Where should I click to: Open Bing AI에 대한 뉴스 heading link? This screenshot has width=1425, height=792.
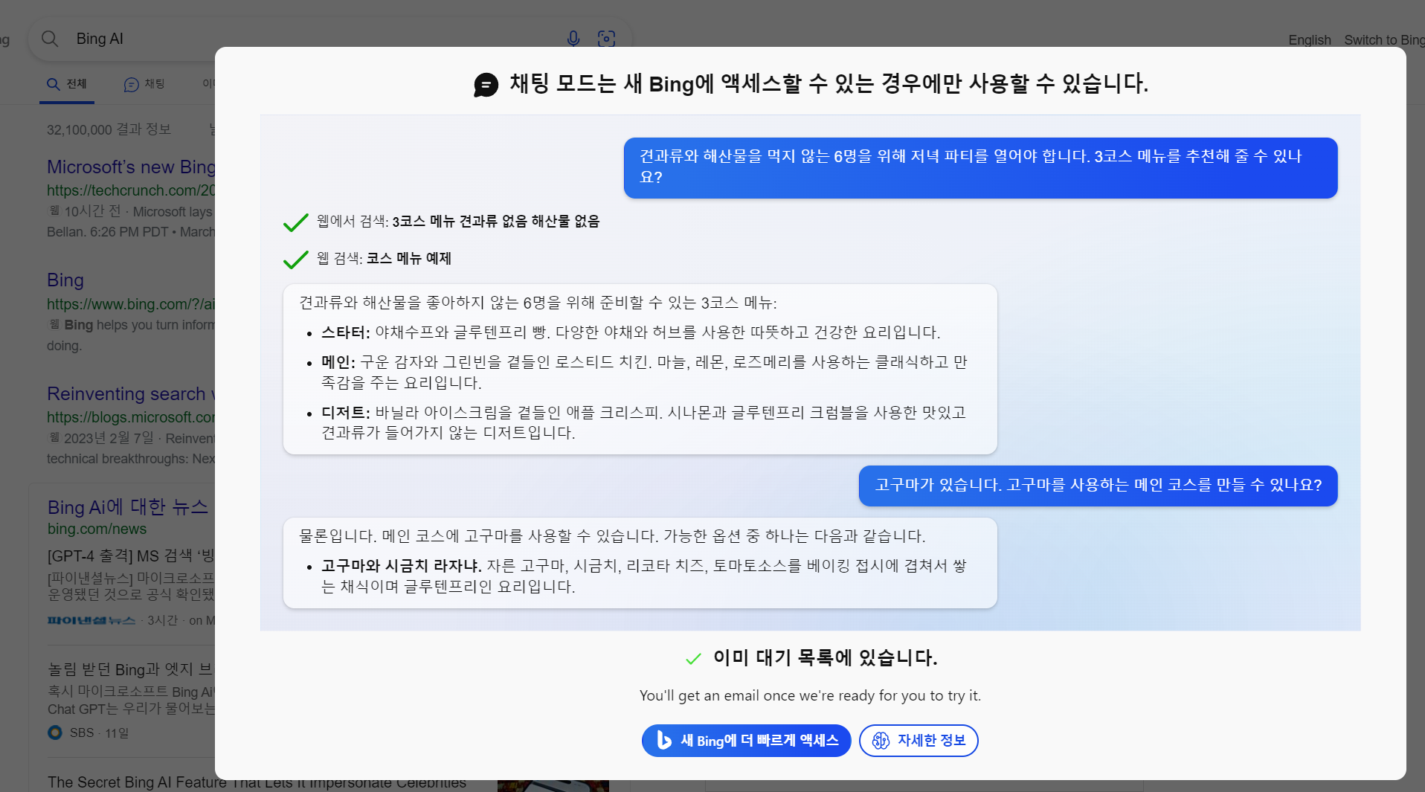[x=128, y=507]
